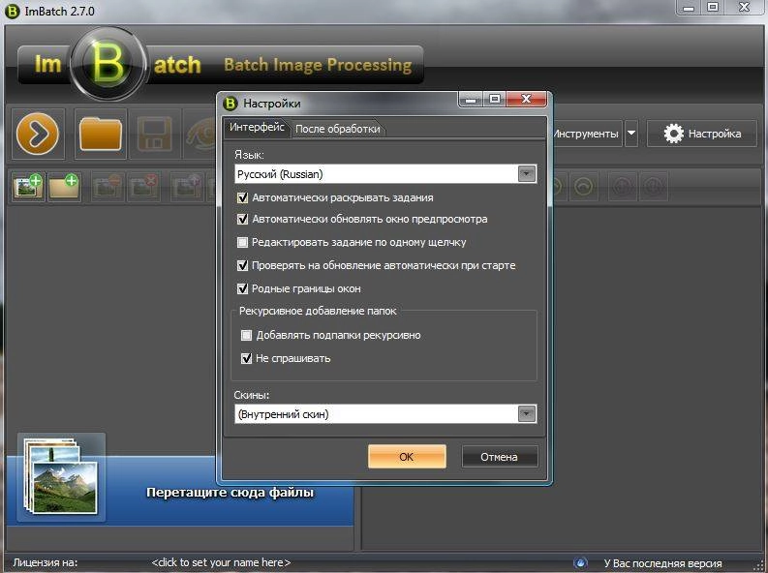Open the orange folder icon in the main toolbar
Image resolution: width=768 pixels, height=573 pixels.
tap(101, 134)
